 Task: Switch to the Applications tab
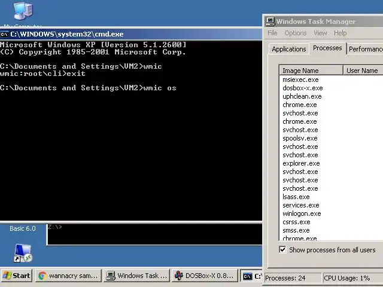[288, 49]
